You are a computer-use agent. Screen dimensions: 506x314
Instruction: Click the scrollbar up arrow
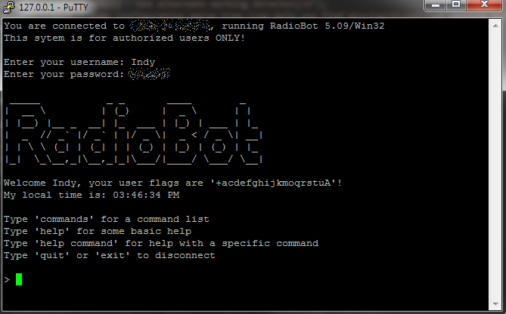coord(495,26)
